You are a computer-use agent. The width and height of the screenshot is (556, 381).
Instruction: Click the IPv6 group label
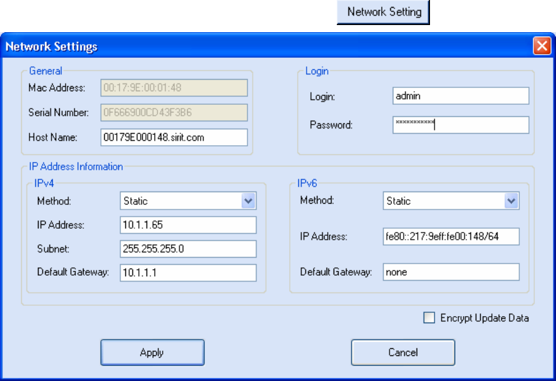(x=307, y=183)
